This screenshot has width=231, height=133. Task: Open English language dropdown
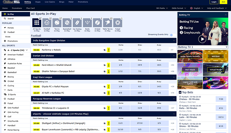coord(197,8)
